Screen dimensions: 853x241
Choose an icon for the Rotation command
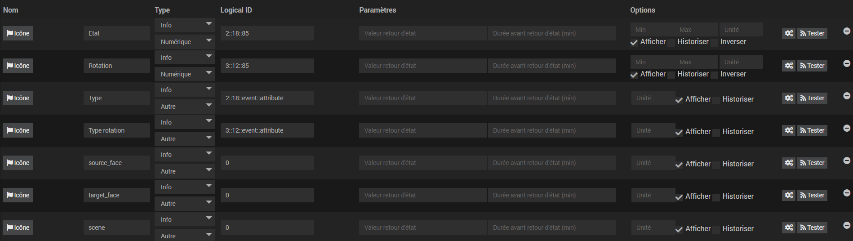pyautogui.click(x=18, y=66)
